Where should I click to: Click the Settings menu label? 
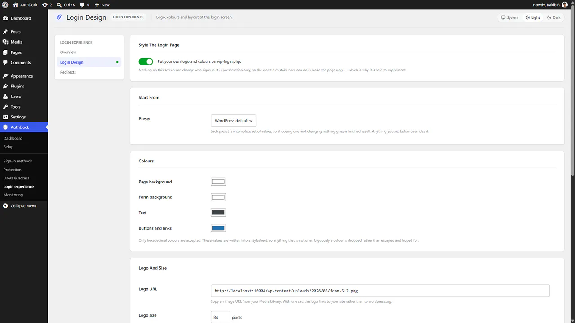pyautogui.click(x=18, y=117)
